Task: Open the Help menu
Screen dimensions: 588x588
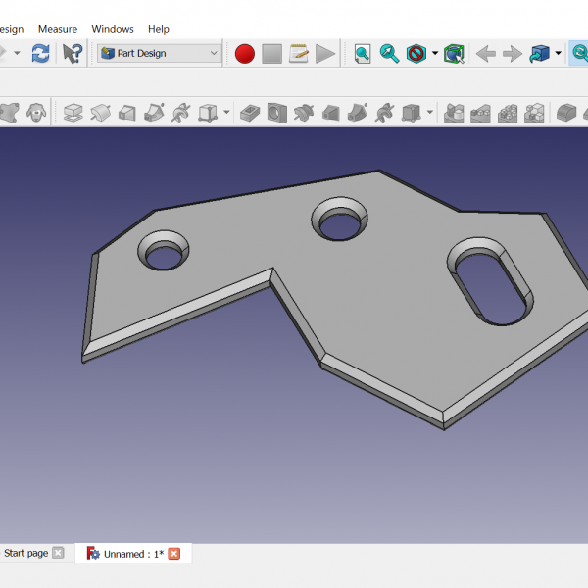Action: 159,29
